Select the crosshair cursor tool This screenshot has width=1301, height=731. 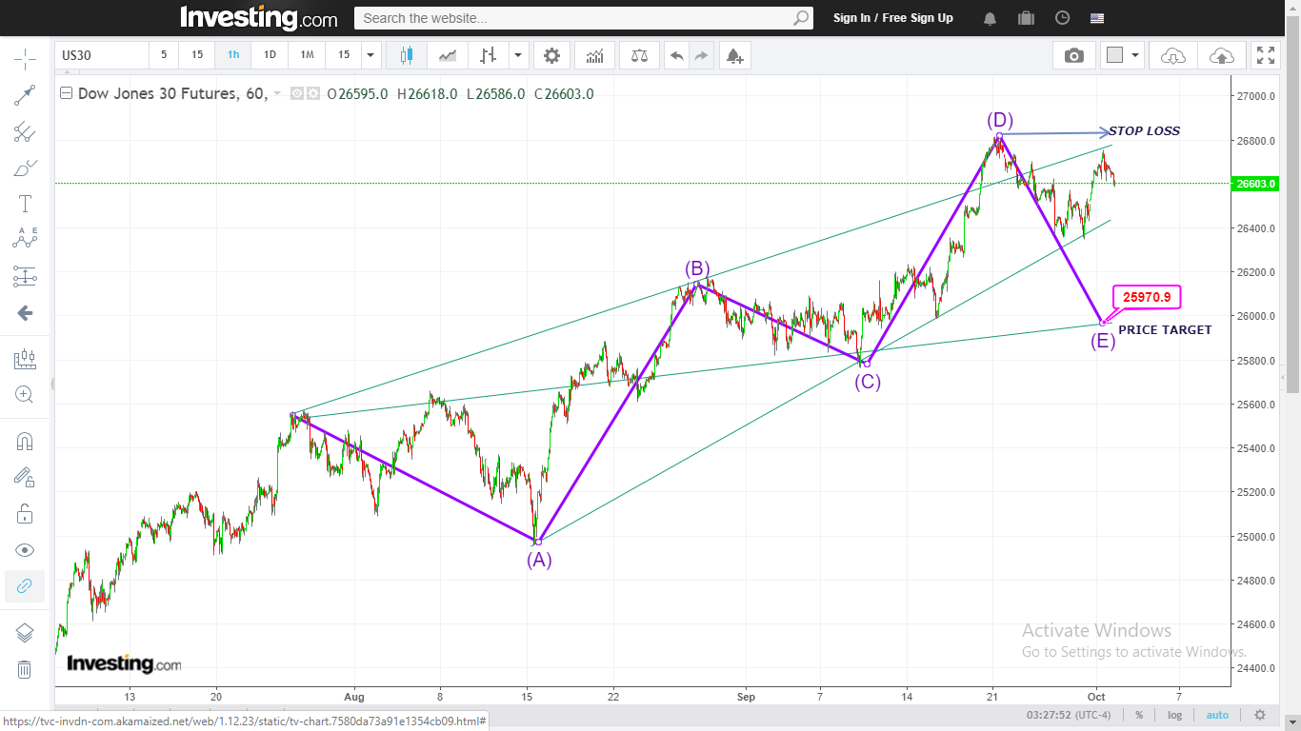25,60
